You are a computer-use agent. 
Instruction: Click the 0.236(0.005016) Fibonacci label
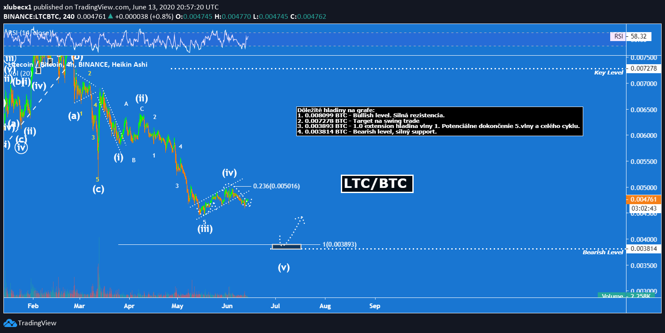pos(276,186)
